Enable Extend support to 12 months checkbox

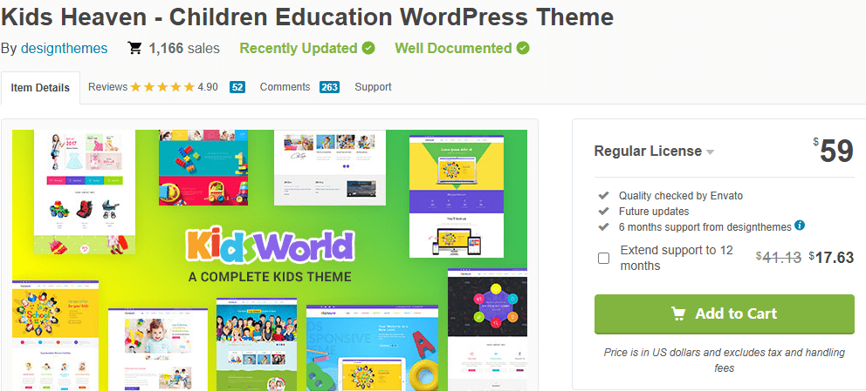pos(603,259)
